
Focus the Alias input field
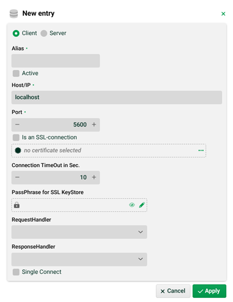(55, 61)
